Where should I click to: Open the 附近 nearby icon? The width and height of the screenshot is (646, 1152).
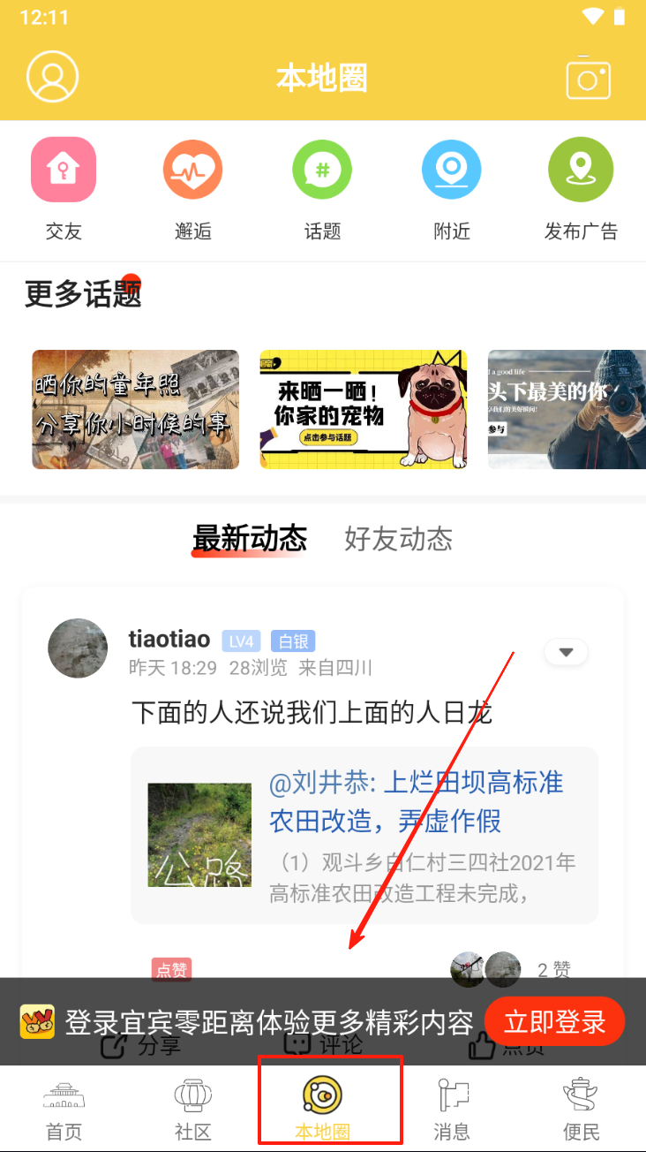coord(452,169)
